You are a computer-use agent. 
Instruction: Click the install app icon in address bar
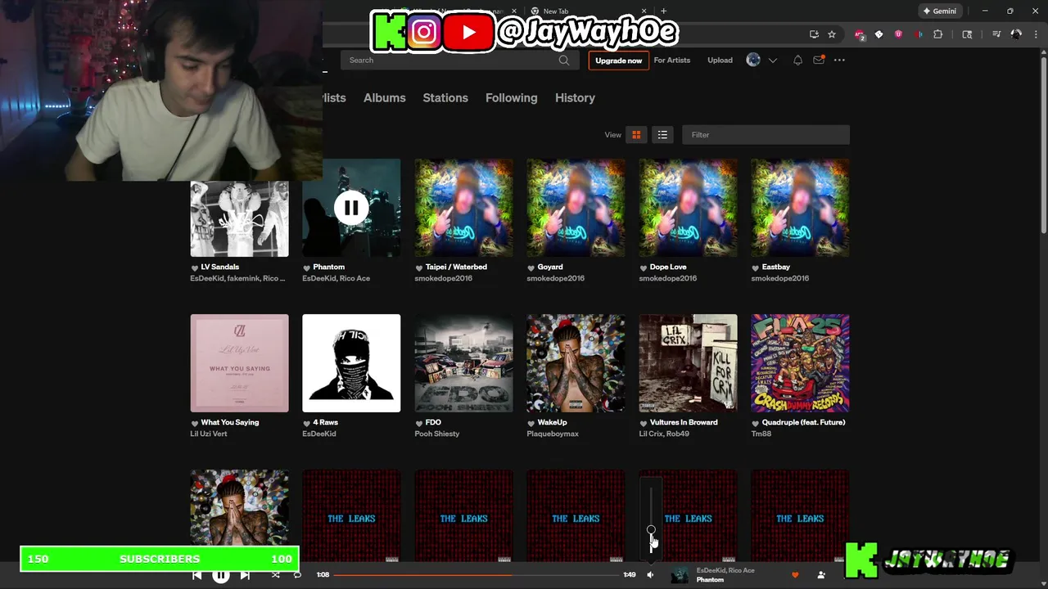click(814, 34)
